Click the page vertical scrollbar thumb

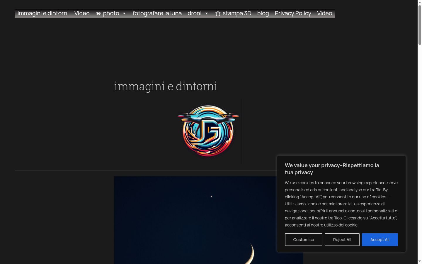(420, 25)
